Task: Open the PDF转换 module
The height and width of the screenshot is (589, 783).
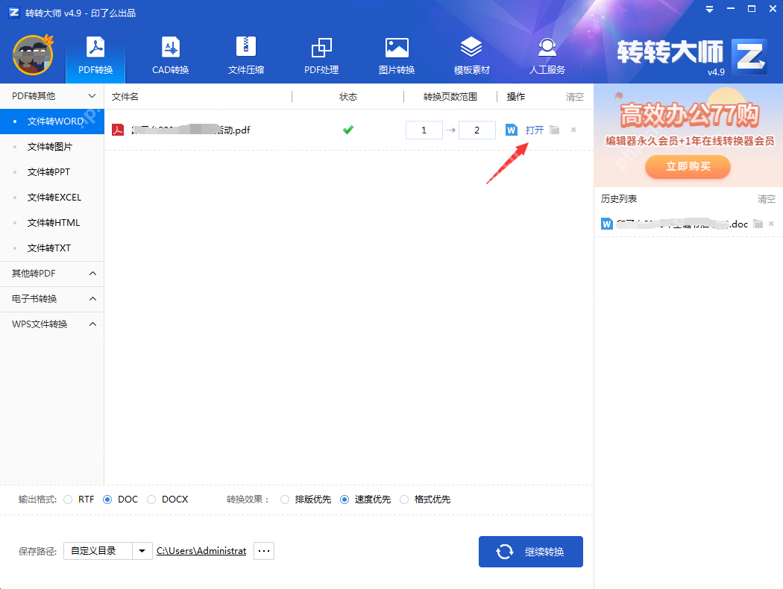Action: click(95, 55)
